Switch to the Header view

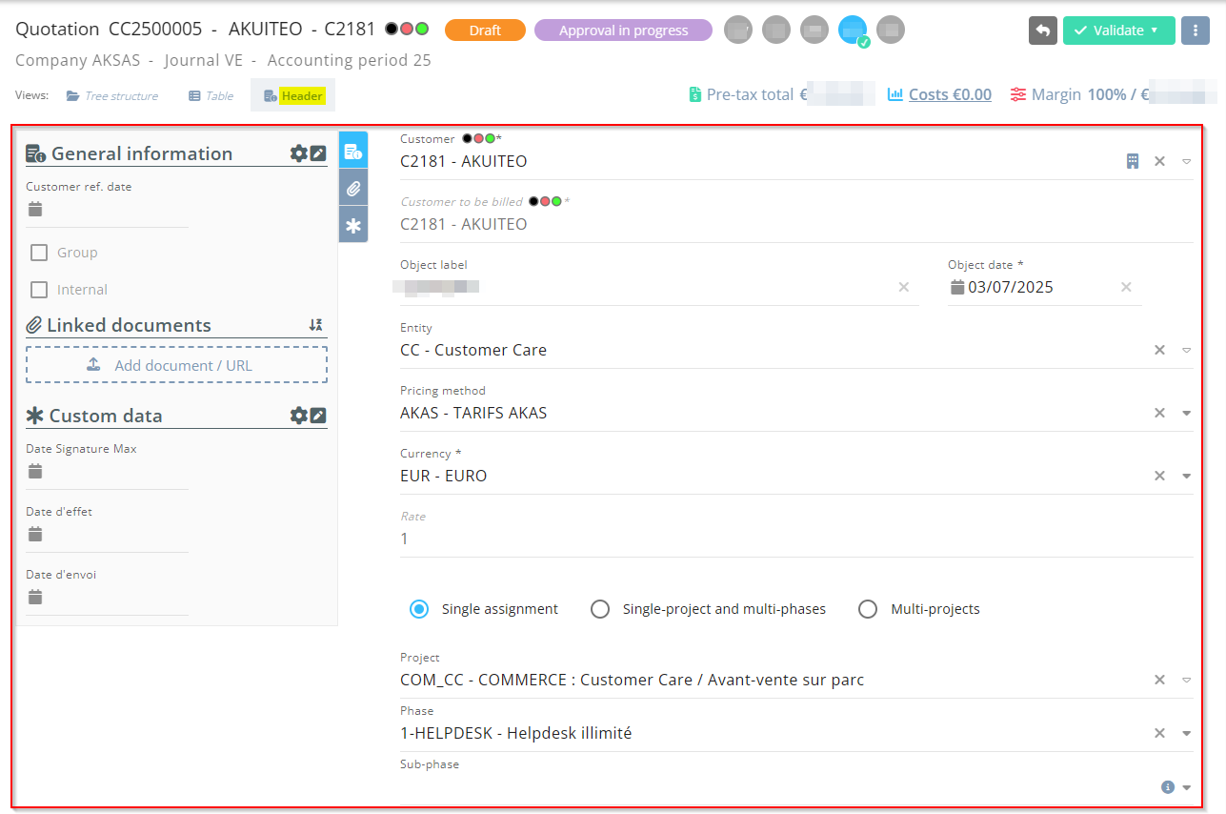pos(293,95)
